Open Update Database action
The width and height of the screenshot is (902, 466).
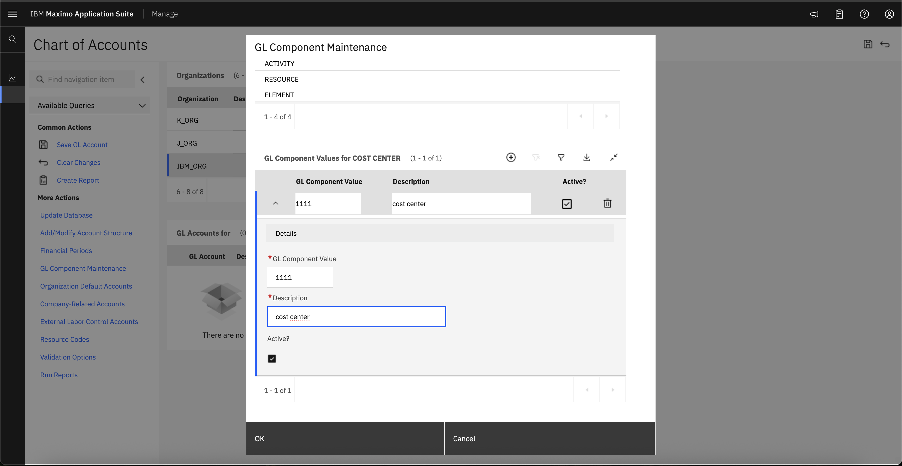coord(66,215)
